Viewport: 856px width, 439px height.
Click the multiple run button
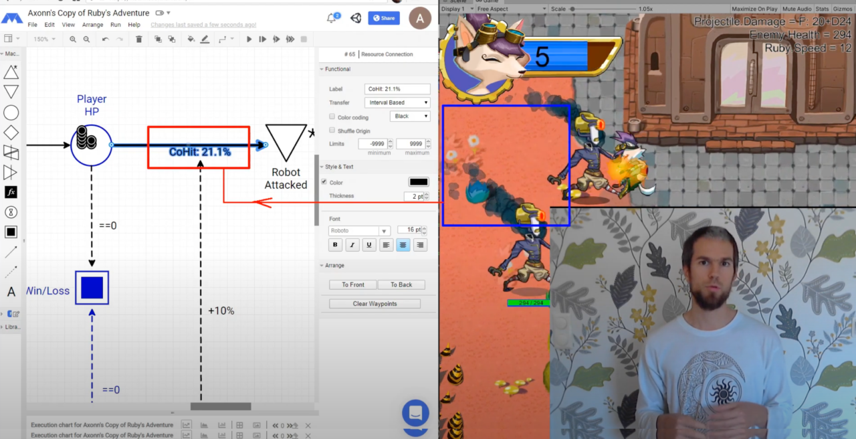290,39
